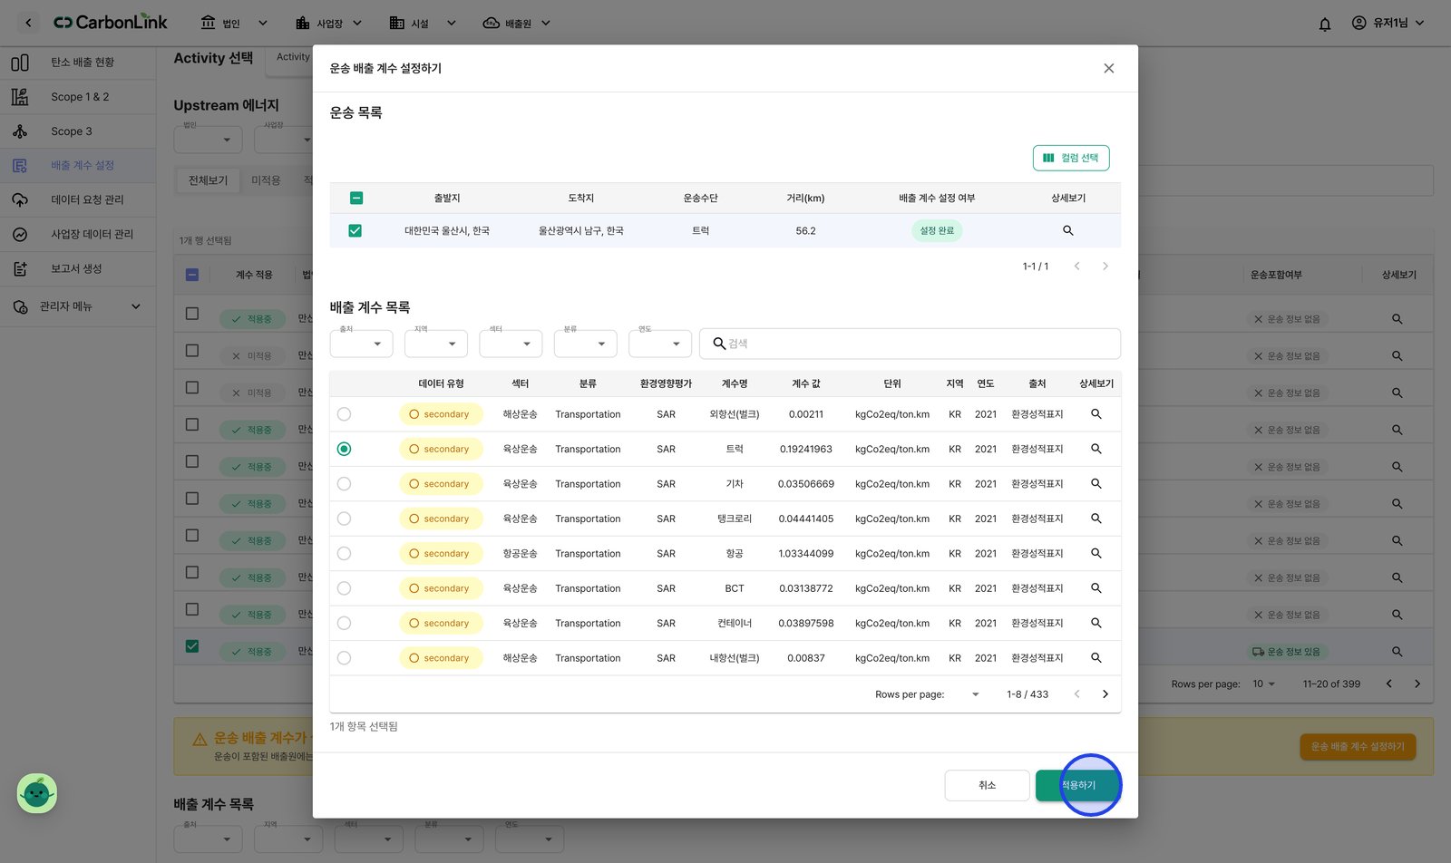Viewport: 1451px width, 863px height.
Task: Select the 외항선(벌크) coefficient radio button
Action: click(344, 414)
